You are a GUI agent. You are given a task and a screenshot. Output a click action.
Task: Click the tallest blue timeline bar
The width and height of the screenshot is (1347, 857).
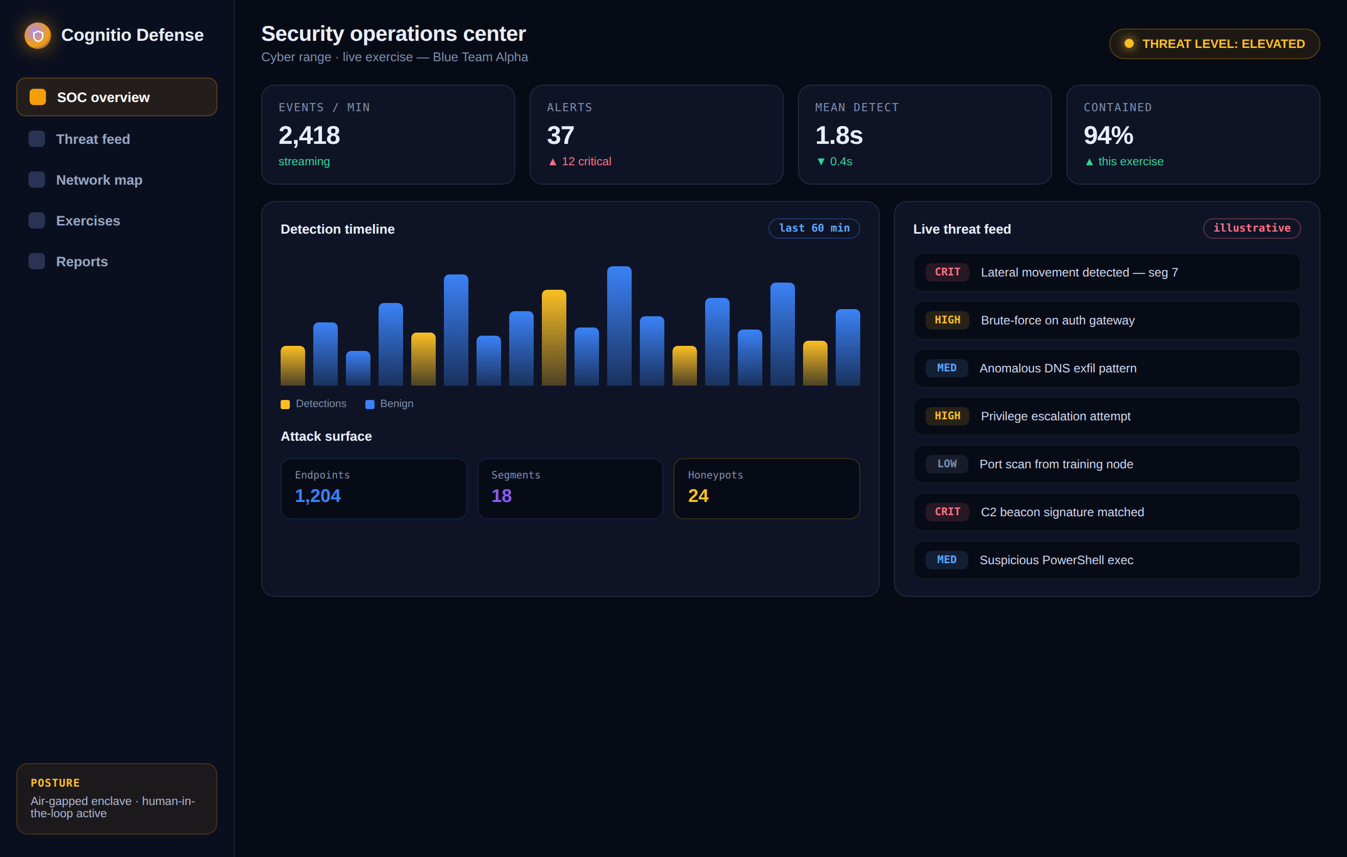click(x=619, y=326)
